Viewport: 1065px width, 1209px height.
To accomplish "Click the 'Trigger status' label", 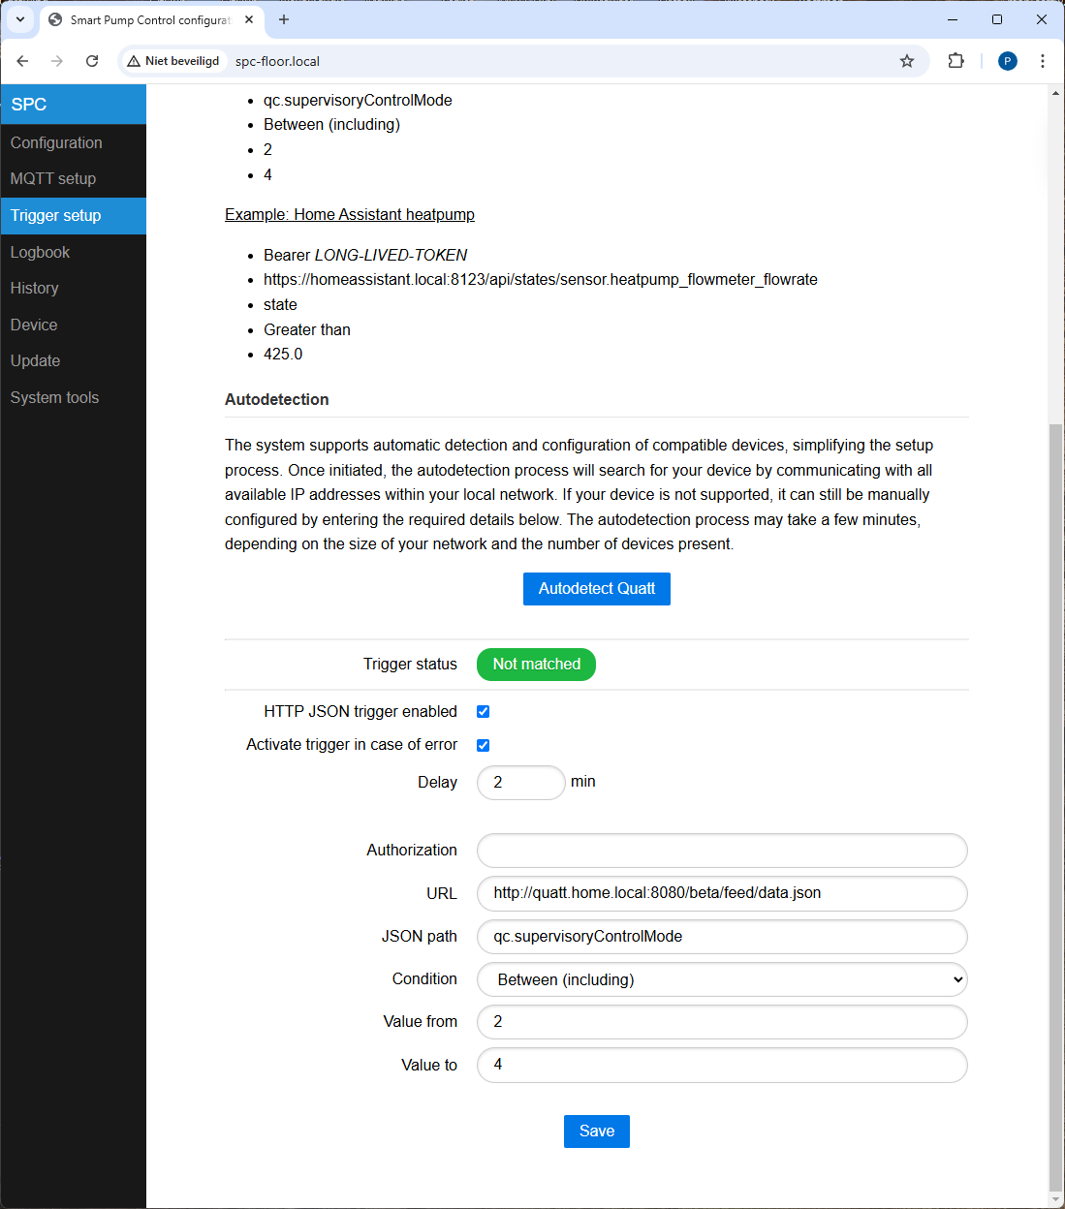I will pyautogui.click(x=410, y=665).
